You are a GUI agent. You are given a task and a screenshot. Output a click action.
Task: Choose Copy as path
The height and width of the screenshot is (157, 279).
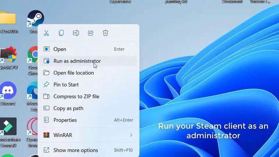click(x=88, y=108)
